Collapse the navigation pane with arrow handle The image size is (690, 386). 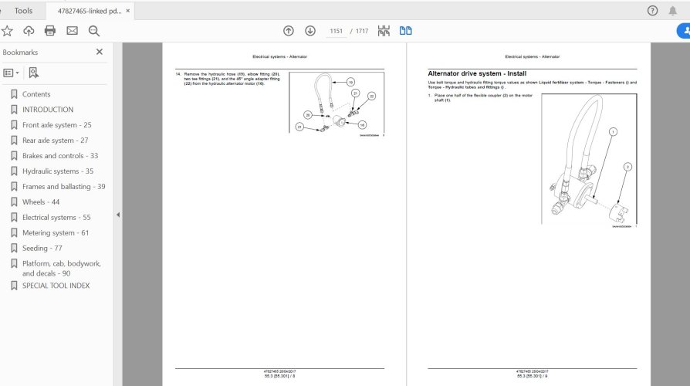click(x=117, y=215)
